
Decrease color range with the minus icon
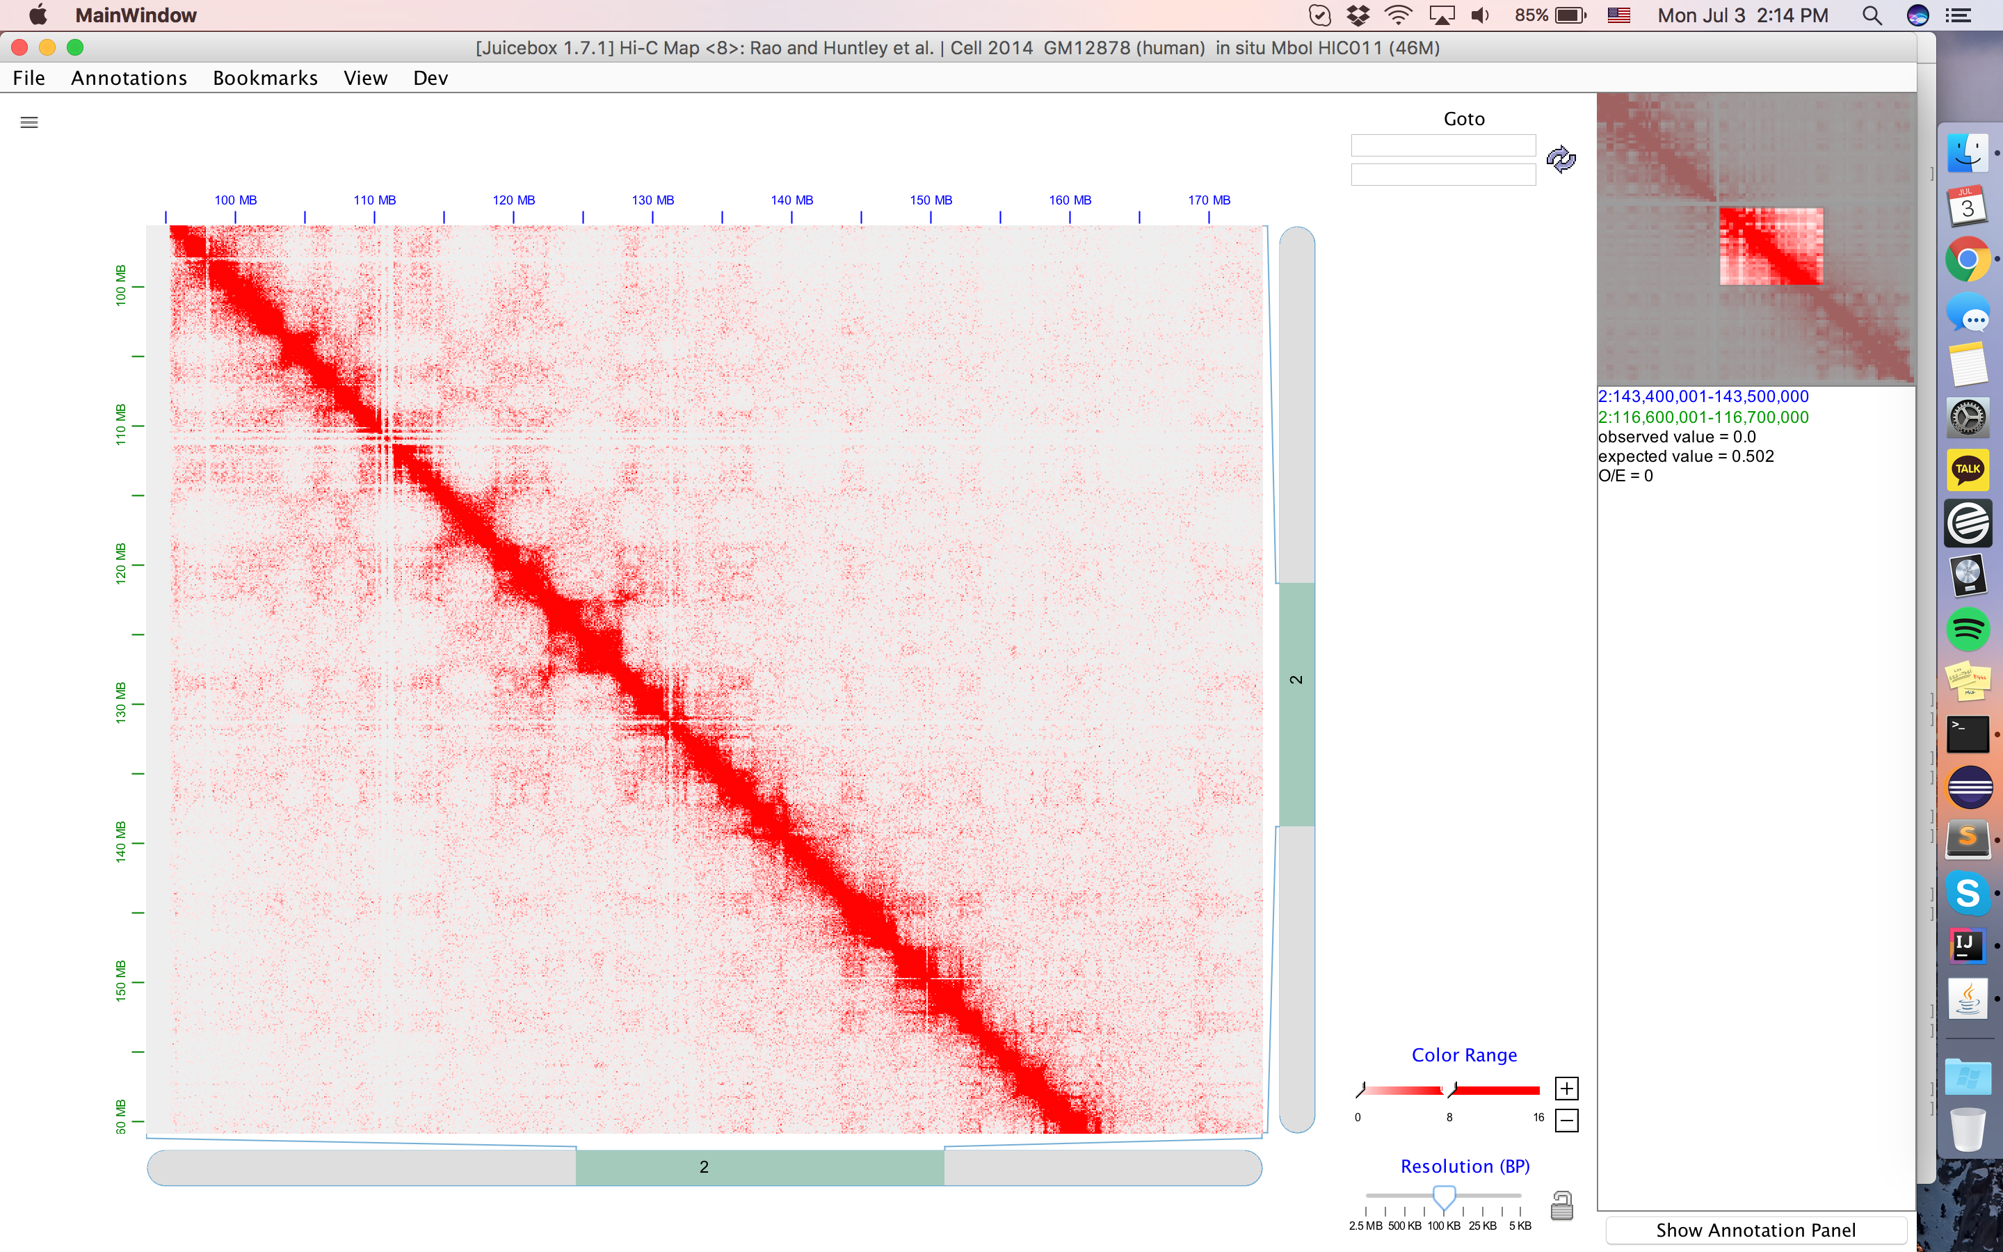pos(1566,1120)
